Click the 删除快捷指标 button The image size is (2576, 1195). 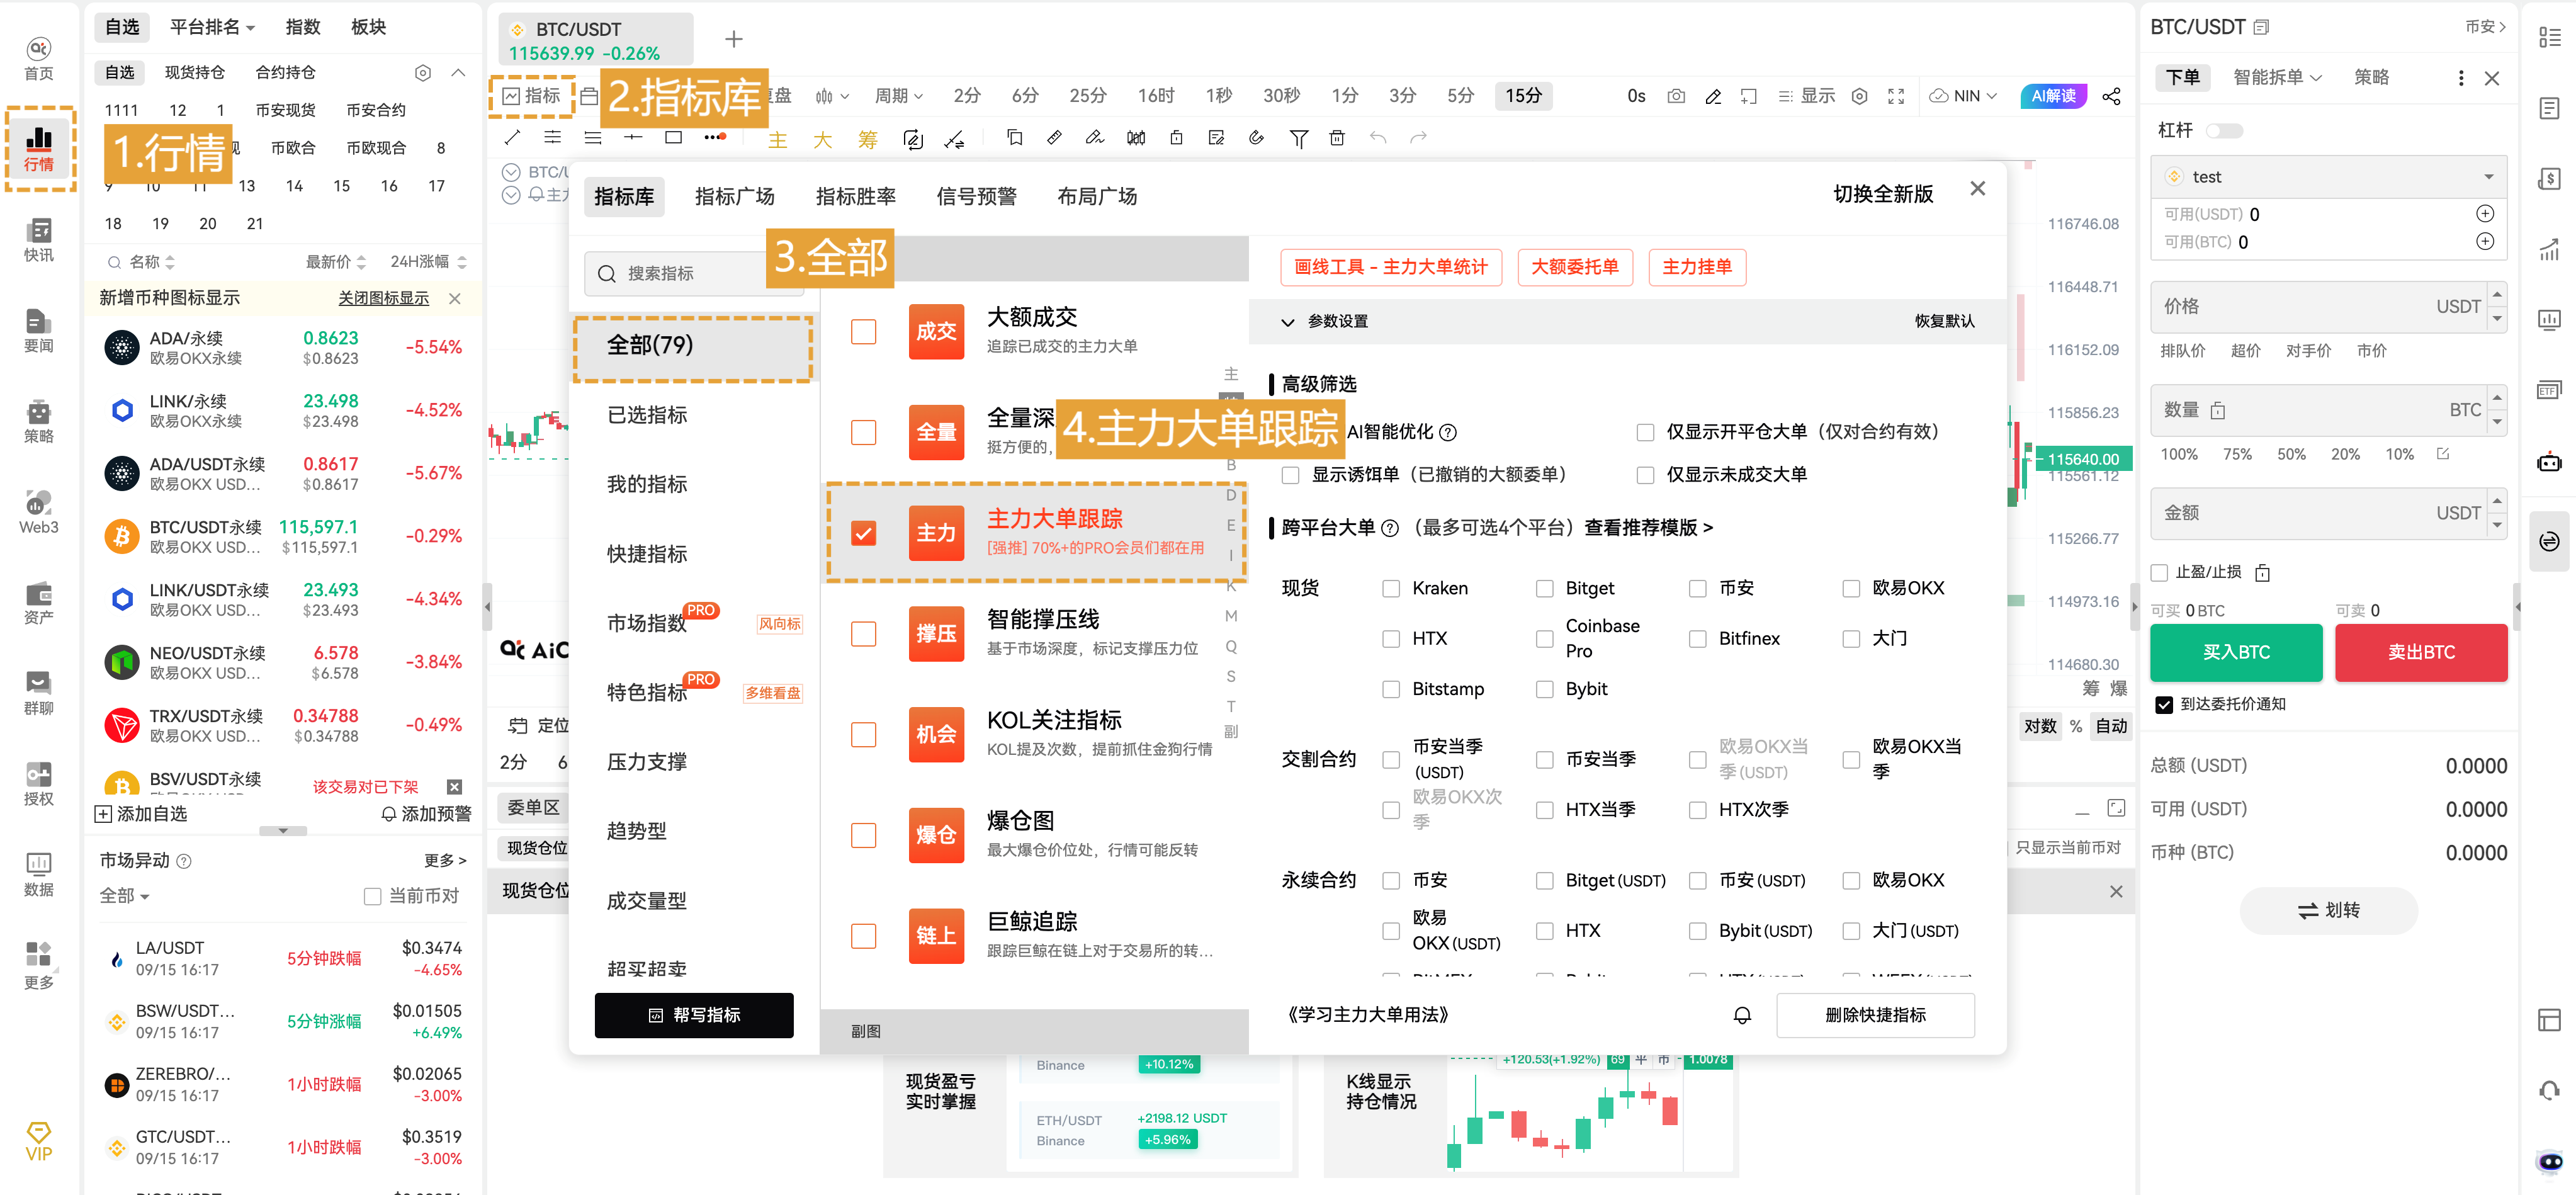1875,1015
